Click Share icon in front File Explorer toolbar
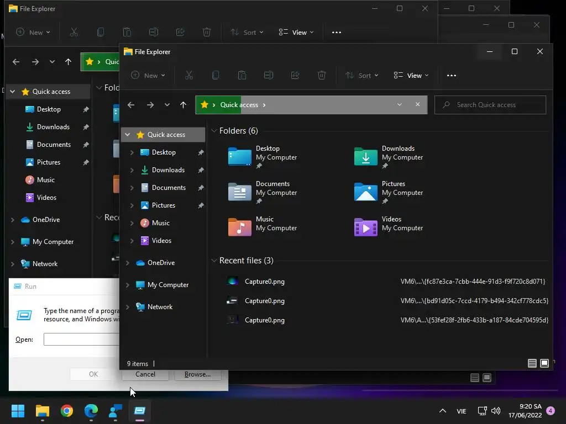This screenshot has width=566, height=424. click(x=295, y=75)
